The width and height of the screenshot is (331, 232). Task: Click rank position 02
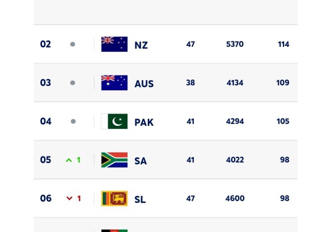(45, 44)
